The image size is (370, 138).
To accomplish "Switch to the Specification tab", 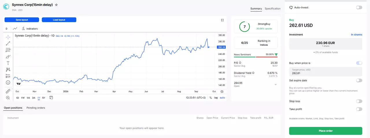I will [273, 9].
